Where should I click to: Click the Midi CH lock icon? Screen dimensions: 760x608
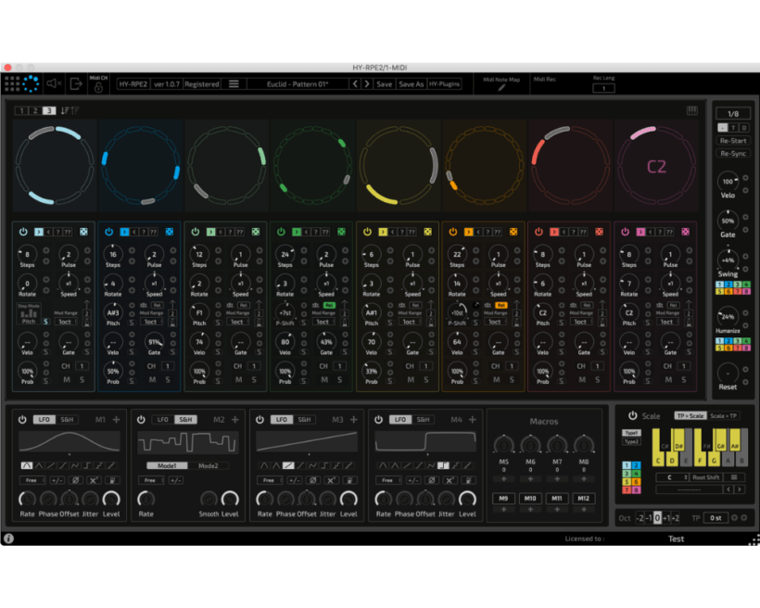click(98, 88)
